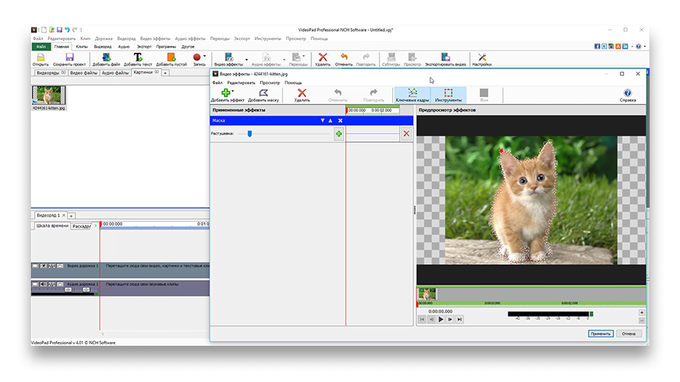Click the Открыть folder icon in main toolbar

coord(40,57)
